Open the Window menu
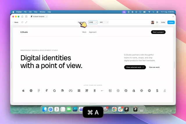The image size is (186, 124). [x=42, y=12]
